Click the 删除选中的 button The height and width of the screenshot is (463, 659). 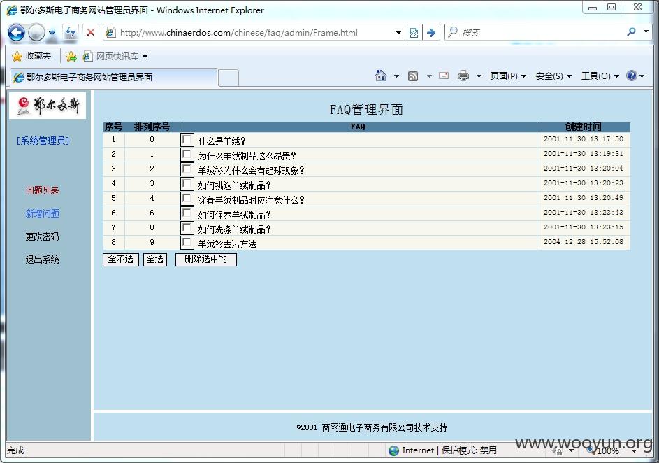[x=206, y=259]
